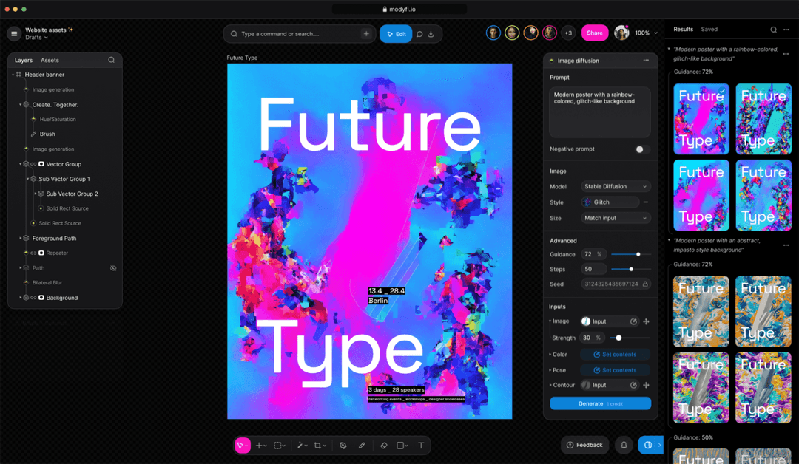
Task: Show the hidden Path layer
Action: point(113,268)
